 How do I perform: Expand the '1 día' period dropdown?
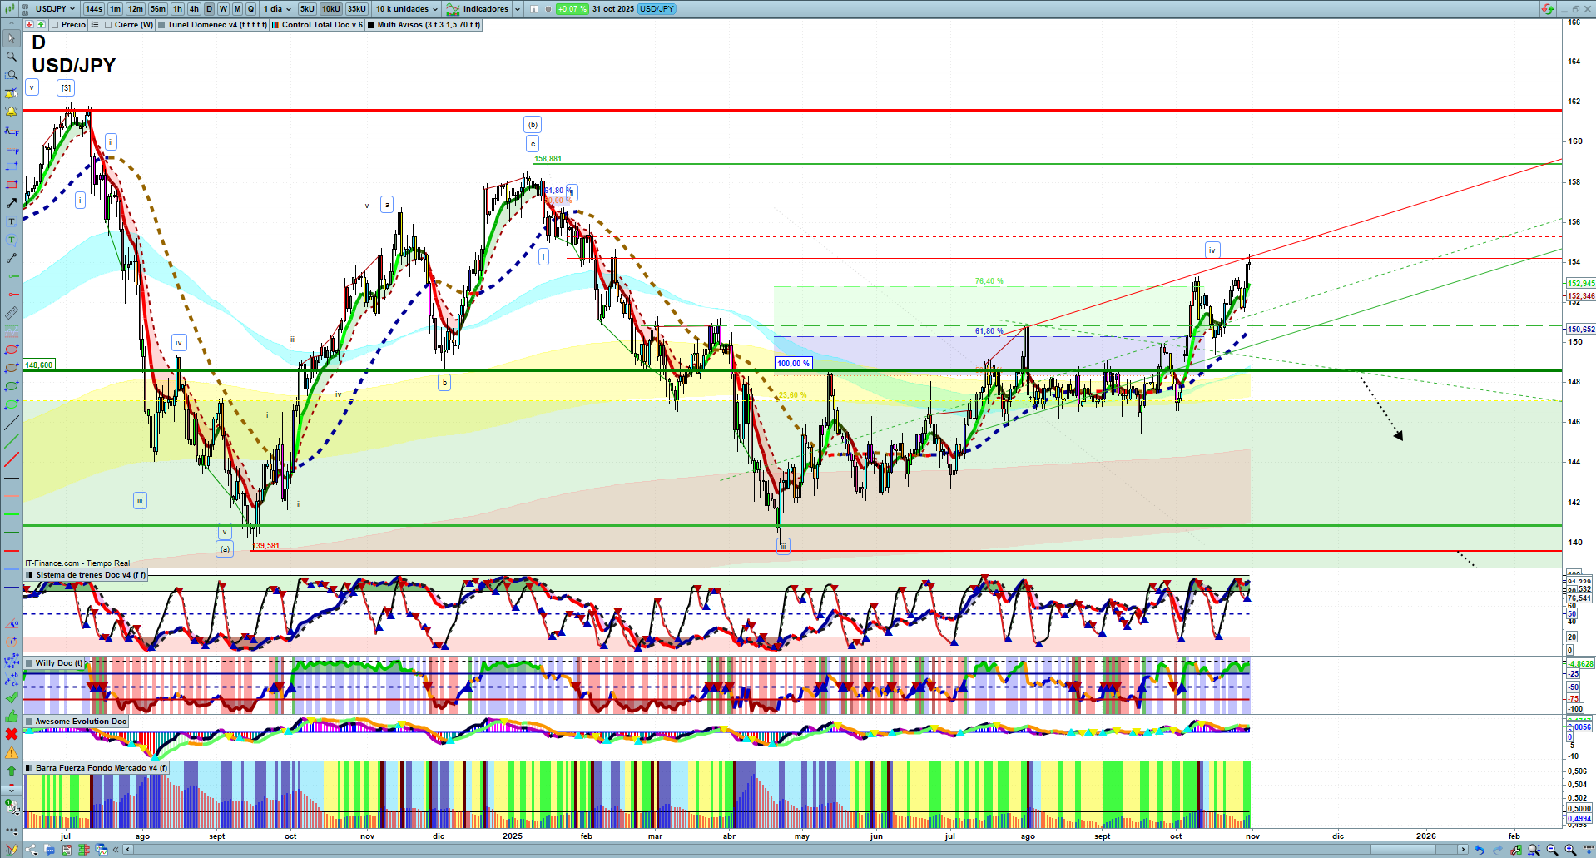click(277, 9)
